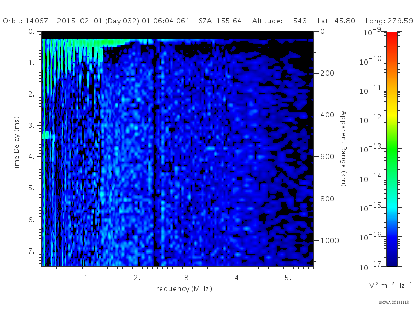The height and width of the screenshot is (313, 418).
Task: Click the '2.' frequency axis tick label
Action: tap(137, 278)
